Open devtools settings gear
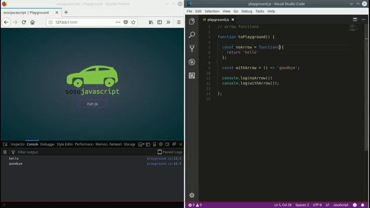The height and width of the screenshot is (208, 370). pyautogui.click(x=161, y=144)
